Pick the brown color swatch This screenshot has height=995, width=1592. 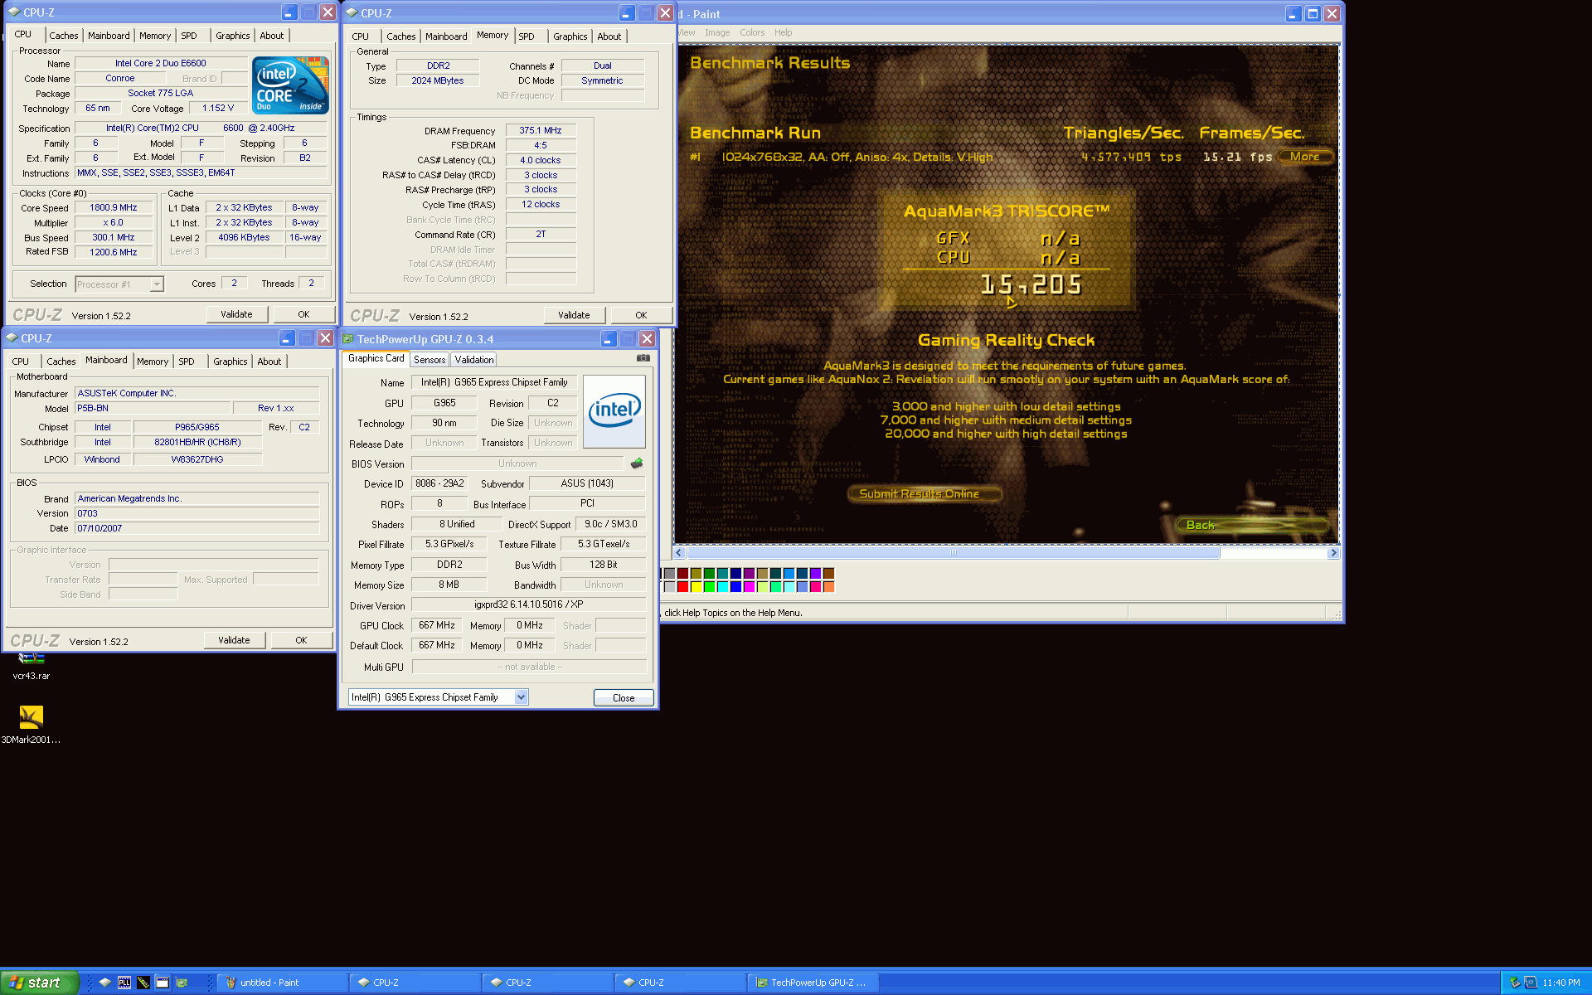(828, 574)
